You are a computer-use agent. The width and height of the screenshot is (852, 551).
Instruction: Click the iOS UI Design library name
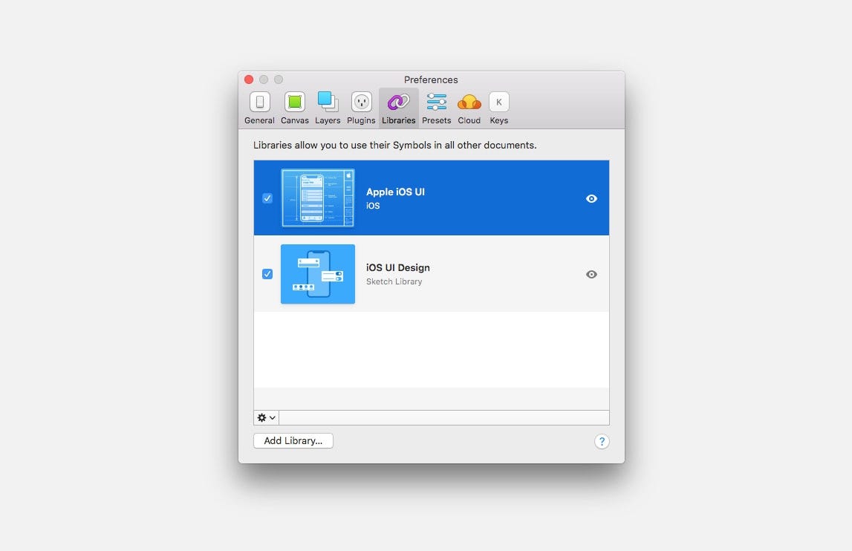[x=397, y=267]
